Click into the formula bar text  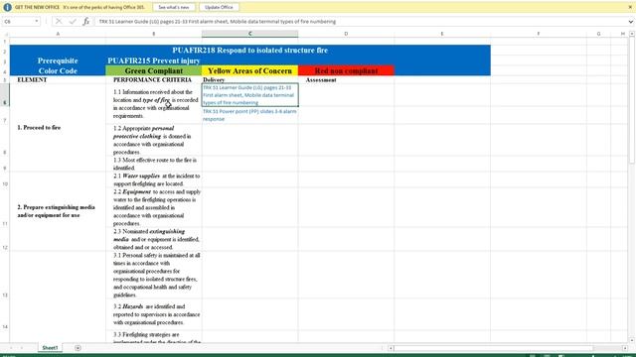tap(361, 22)
